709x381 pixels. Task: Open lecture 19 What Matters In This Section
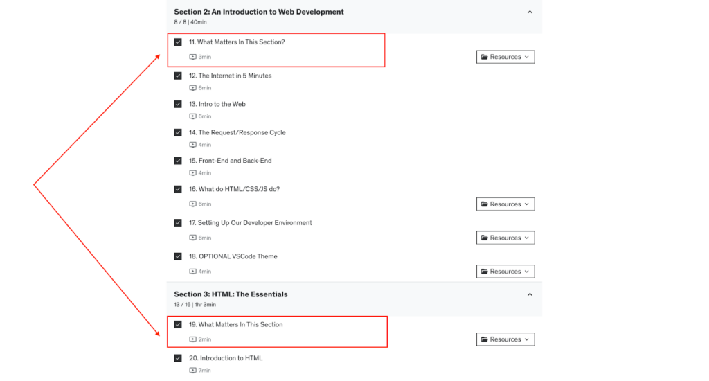(235, 324)
